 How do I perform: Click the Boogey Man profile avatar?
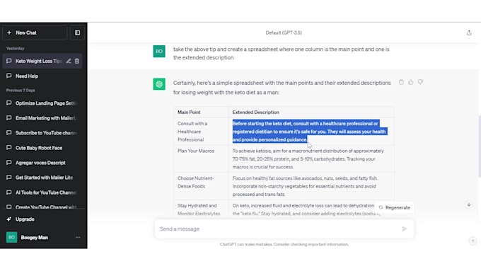tap(11, 237)
